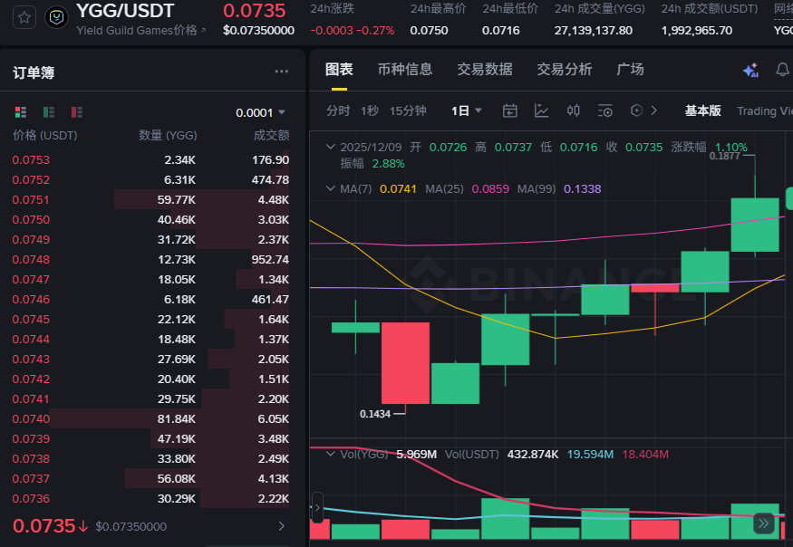793x547 pixels.
Task: Select the 0.0743 sell order price
Action: [31, 359]
